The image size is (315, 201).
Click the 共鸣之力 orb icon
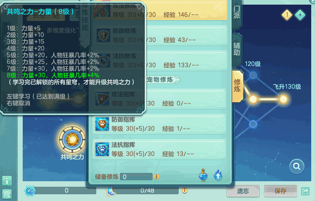tap(72, 139)
